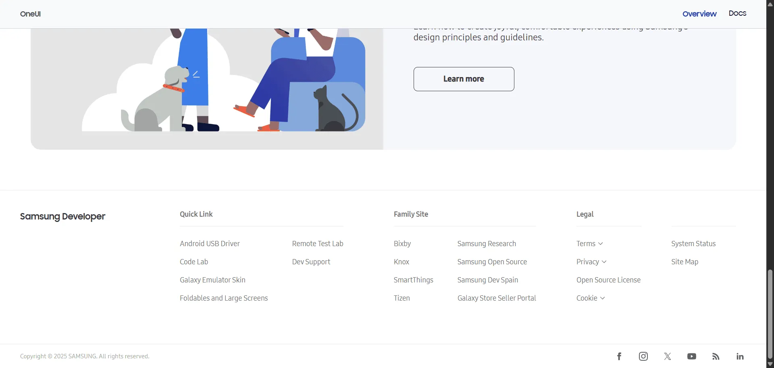Open Samsung's Facebook page icon
The image size is (774, 368).
pyautogui.click(x=619, y=356)
